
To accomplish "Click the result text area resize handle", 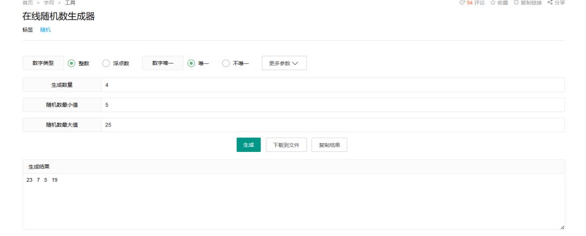I will pos(562,227).
